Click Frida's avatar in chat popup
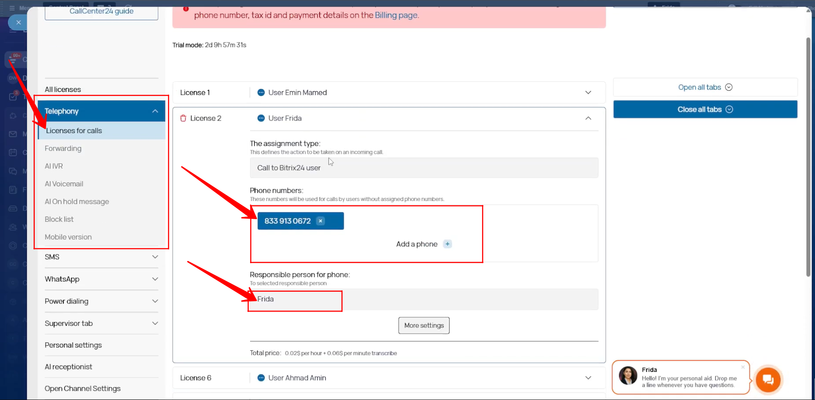Screen dimensions: 815x400 (628, 376)
